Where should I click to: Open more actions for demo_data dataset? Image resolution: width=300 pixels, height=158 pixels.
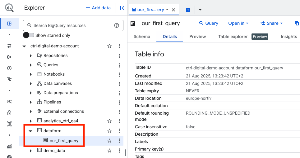tap(120, 151)
